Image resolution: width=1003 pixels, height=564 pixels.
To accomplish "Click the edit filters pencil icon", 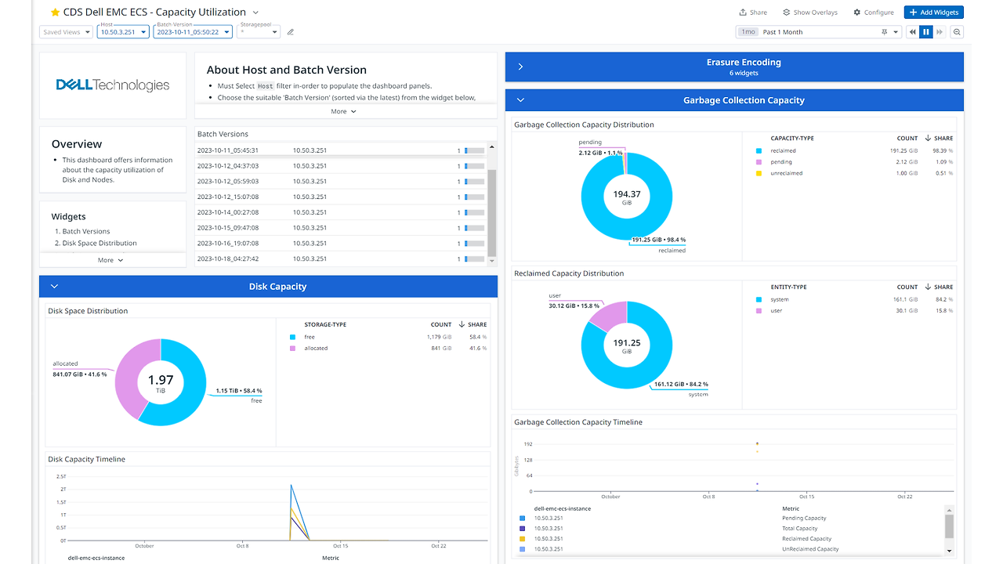I will [291, 32].
